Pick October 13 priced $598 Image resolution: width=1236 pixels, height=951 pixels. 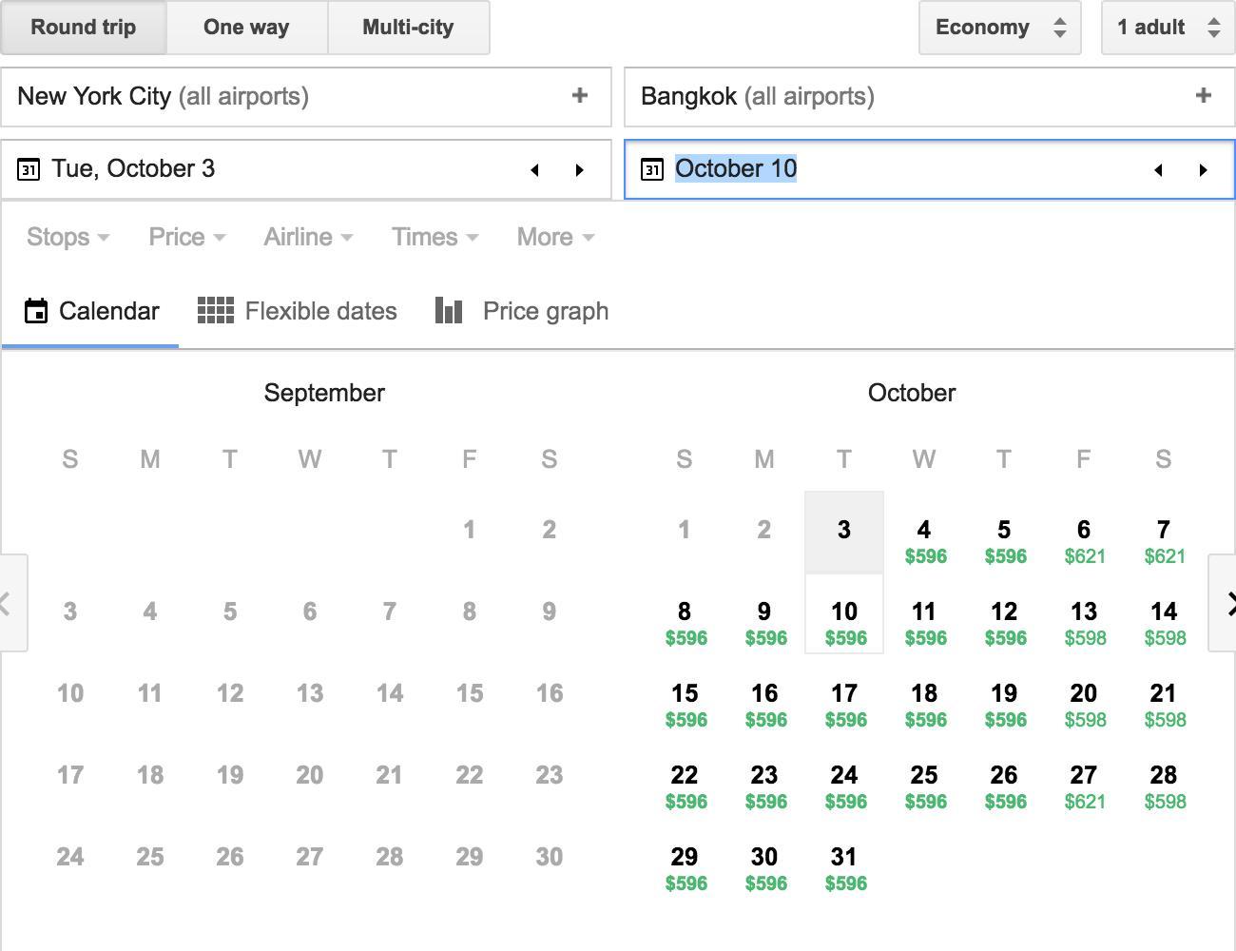pos(1084,623)
